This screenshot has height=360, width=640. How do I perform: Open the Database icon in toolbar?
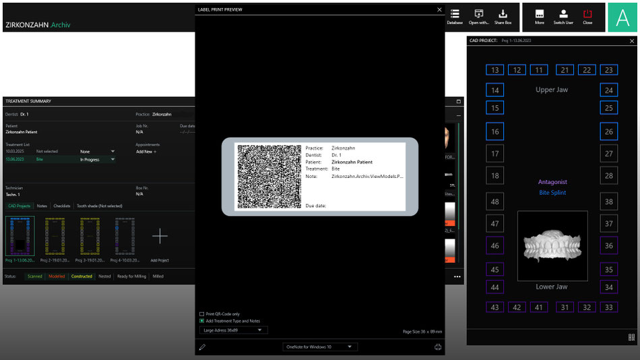pos(455,15)
